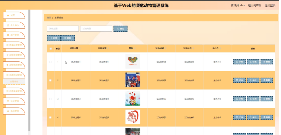Click the cell text 主办方3
Viewport: 281px width, 135px height.
[217, 99]
